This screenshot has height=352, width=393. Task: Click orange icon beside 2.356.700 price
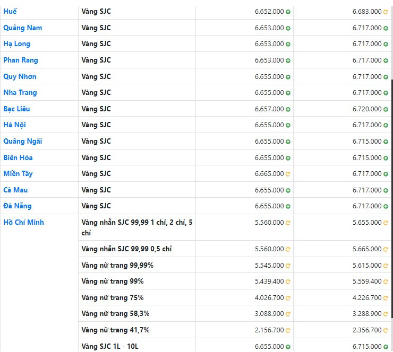point(386,330)
